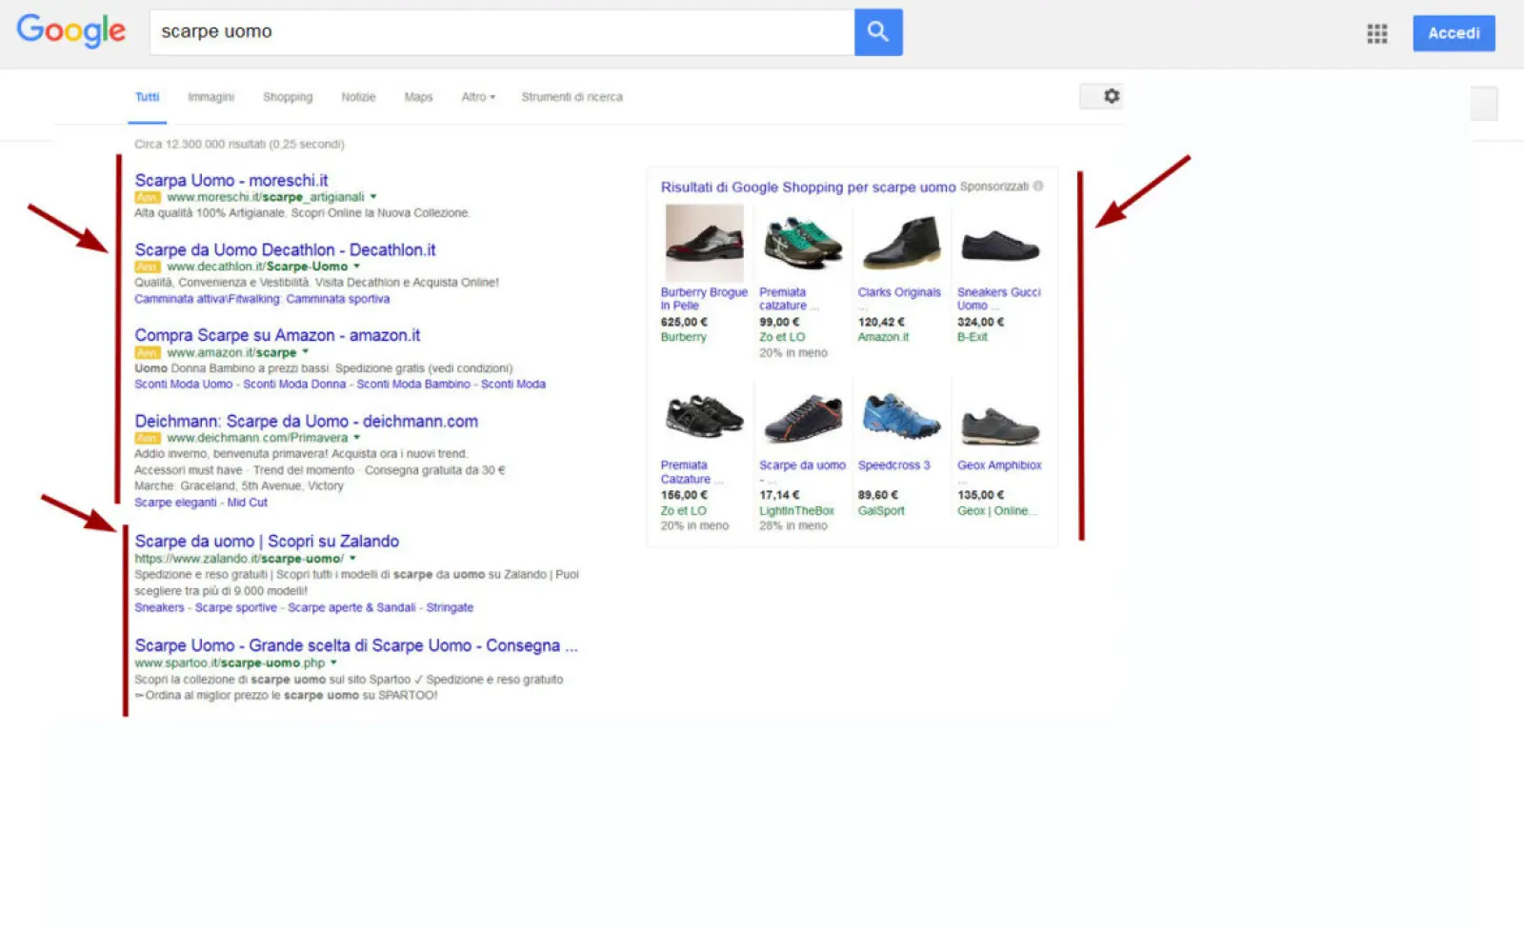
Task: Focus the search box containing scarpe uomo
Action: pyautogui.click(x=502, y=32)
